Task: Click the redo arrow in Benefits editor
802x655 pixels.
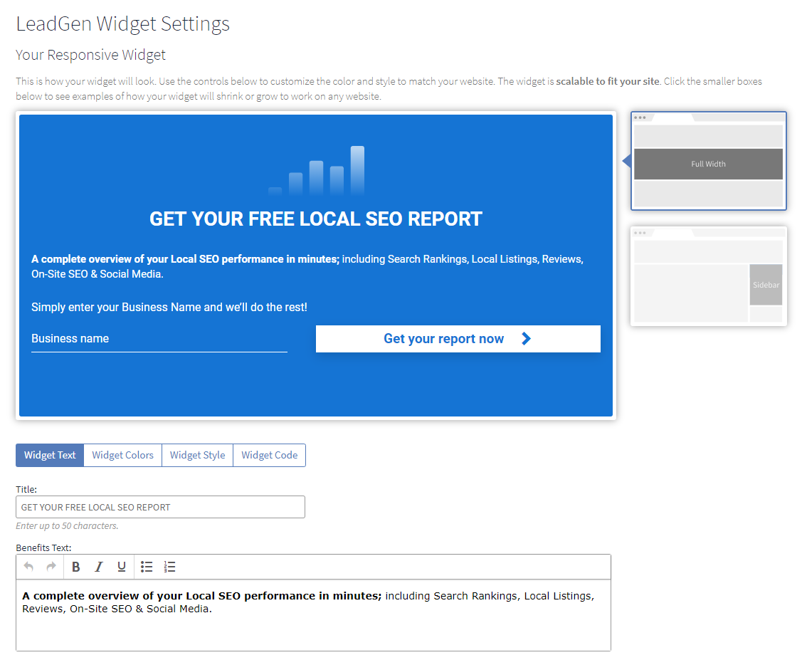Action: [51, 567]
